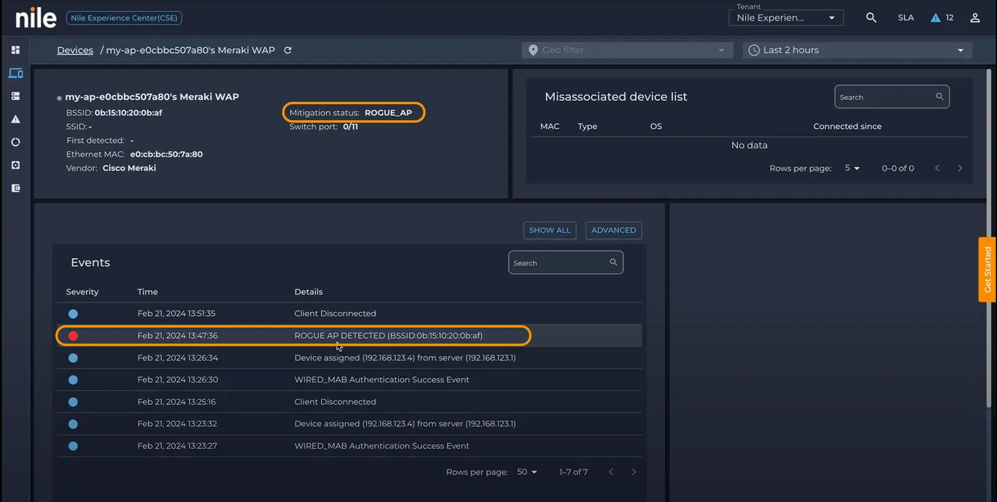Open the alerts indicator showing 12
Screen dimensions: 997x502
click(x=942, y=18)
